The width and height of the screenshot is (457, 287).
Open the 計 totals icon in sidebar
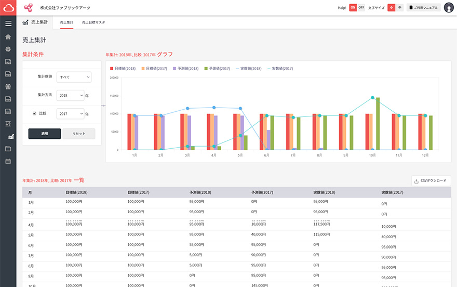(8, 124)
